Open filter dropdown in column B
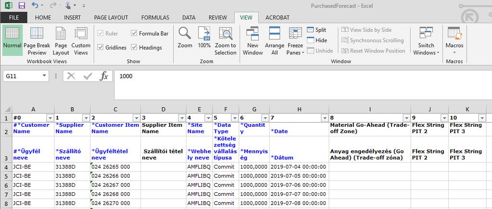The height and width of the screenshot is (209, 492). coord(86,118)
